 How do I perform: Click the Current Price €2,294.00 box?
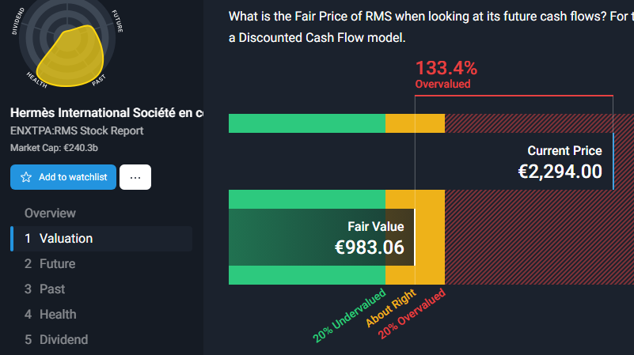(x=514, y=161)
